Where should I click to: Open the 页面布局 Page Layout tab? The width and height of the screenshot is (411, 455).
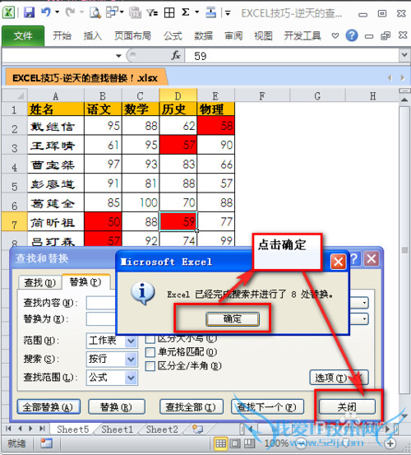tap(132, 36)
